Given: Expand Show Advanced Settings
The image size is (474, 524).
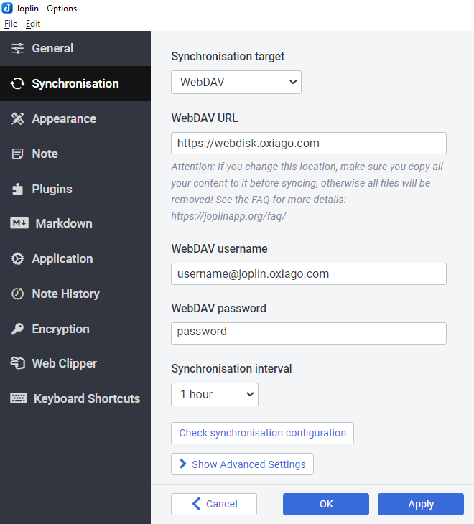Looking at the screenshot, I should 242,464.
